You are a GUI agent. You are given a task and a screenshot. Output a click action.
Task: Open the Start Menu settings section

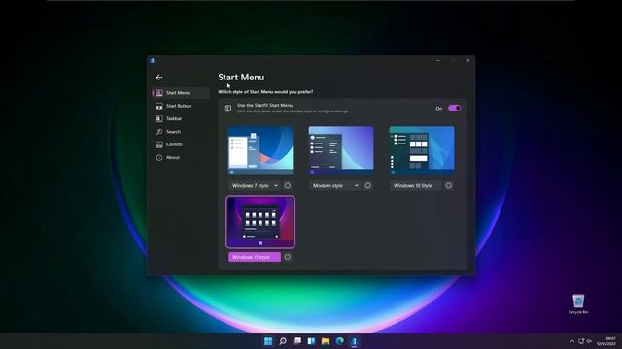pyautogui.click(x=181, y=93)
